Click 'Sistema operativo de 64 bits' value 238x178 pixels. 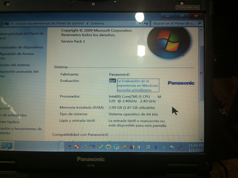(133, 114)
